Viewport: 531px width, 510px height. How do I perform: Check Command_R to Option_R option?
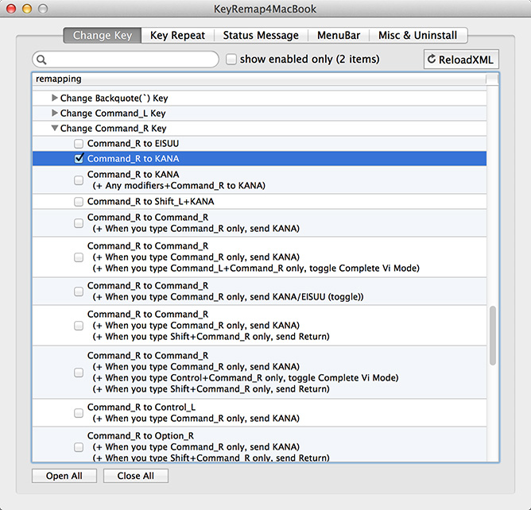point(79,447)
